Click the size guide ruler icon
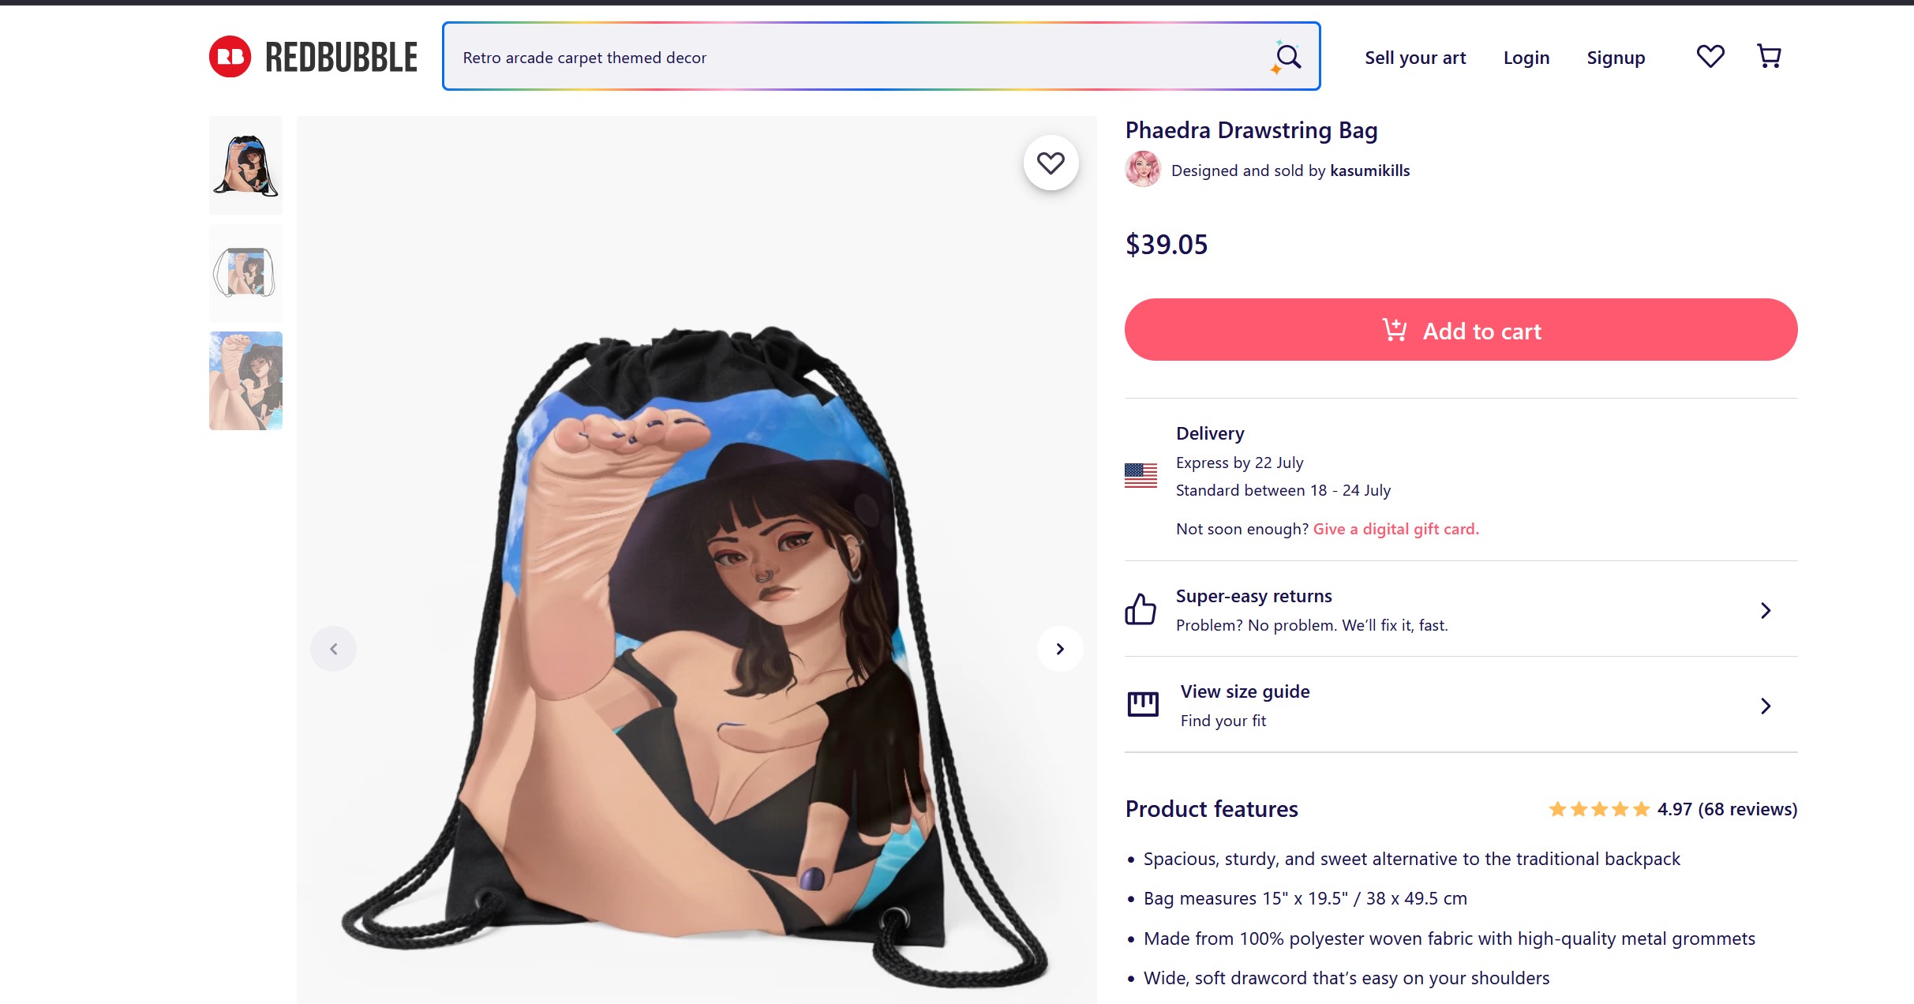Image resolution: width=1914 pixels, height=1004 pixels. click(1143, 704)
